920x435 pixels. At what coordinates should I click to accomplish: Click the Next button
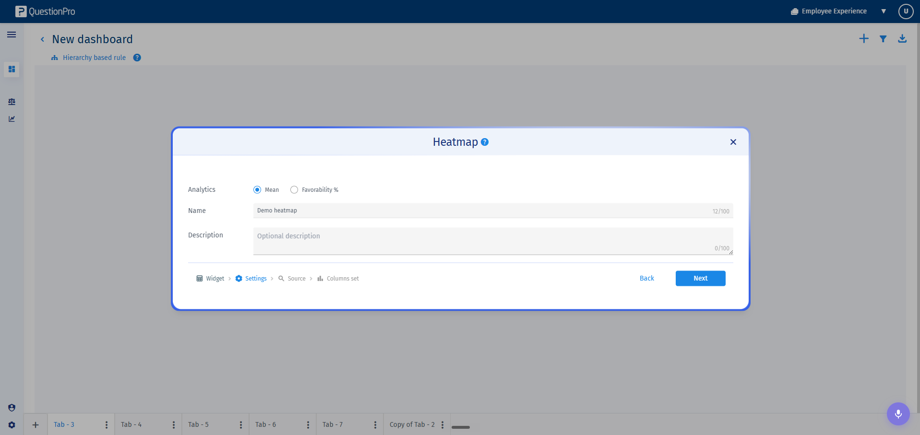(x=700, y=278)
